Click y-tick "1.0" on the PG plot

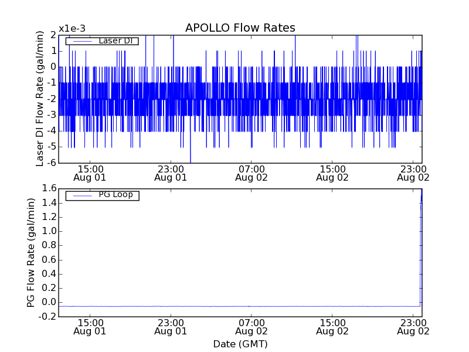point(49,231)
